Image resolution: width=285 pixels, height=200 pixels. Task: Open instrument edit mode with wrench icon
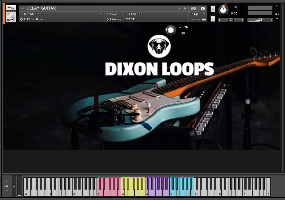(10, 8)
